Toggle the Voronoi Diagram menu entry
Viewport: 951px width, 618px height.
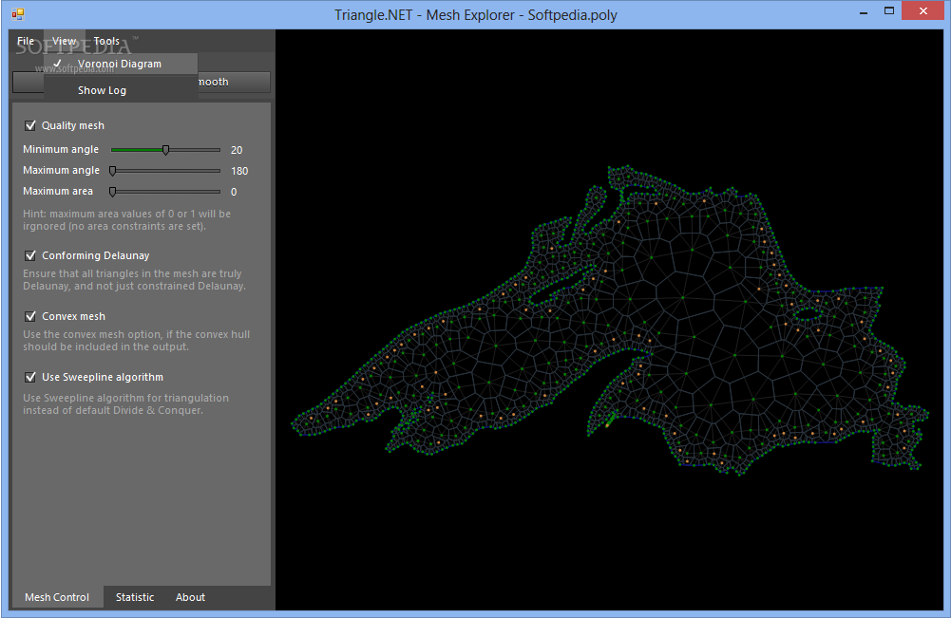point(121,64)
